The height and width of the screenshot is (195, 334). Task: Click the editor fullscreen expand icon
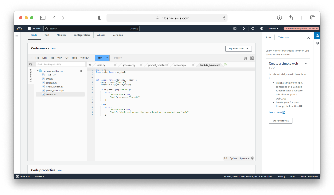coord(246,58)
